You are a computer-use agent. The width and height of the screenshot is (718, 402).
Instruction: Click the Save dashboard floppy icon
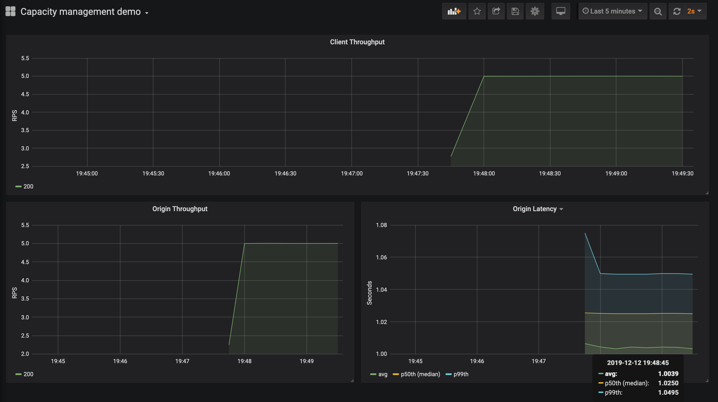click(x=515, y=11)
